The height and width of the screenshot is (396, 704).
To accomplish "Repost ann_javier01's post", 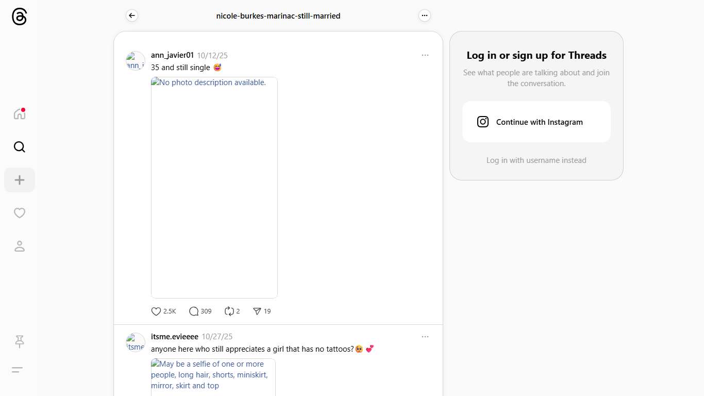I will [x=229, y=311].
